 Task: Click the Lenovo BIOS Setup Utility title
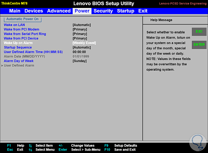(104, 4)
